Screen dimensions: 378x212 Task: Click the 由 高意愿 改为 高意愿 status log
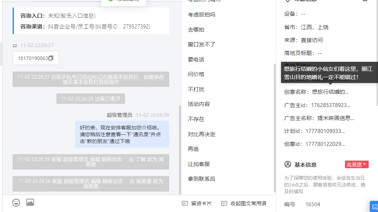pyautogui.click(x=91, y=184)
